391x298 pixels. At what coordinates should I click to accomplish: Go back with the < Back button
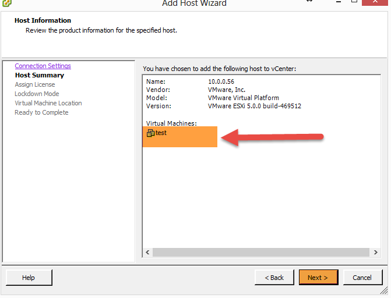[x=274, y=277]
